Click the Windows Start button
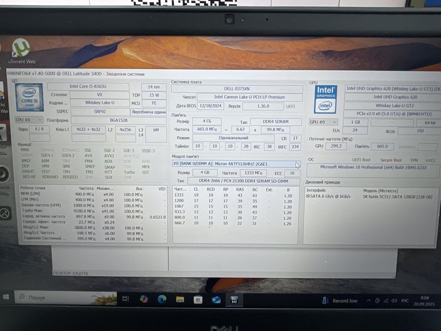 click(x=6, y=297)
